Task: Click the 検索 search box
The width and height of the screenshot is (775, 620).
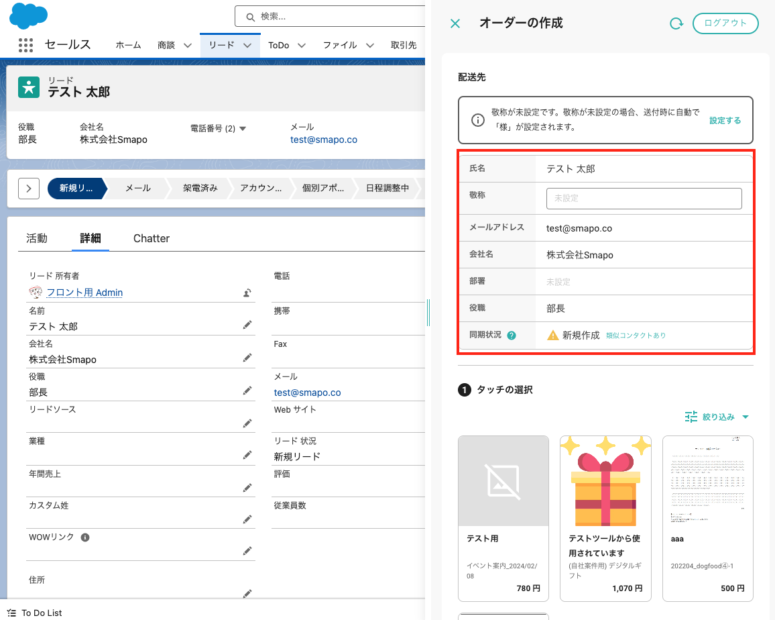Action: 330,17
